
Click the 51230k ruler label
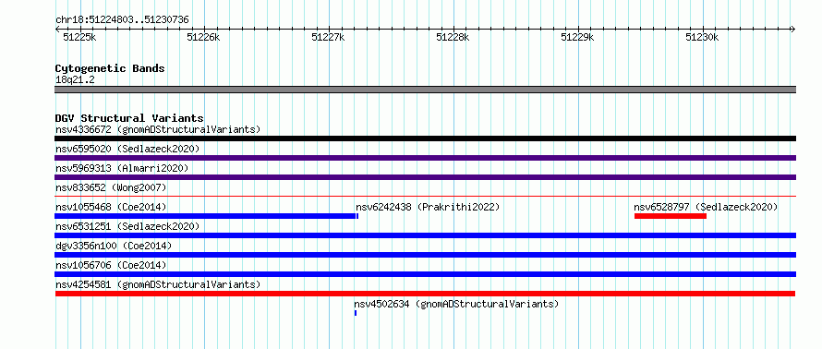[x=703, y=37]
